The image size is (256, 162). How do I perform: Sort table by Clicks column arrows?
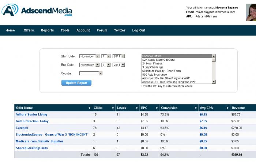[113, 108]
